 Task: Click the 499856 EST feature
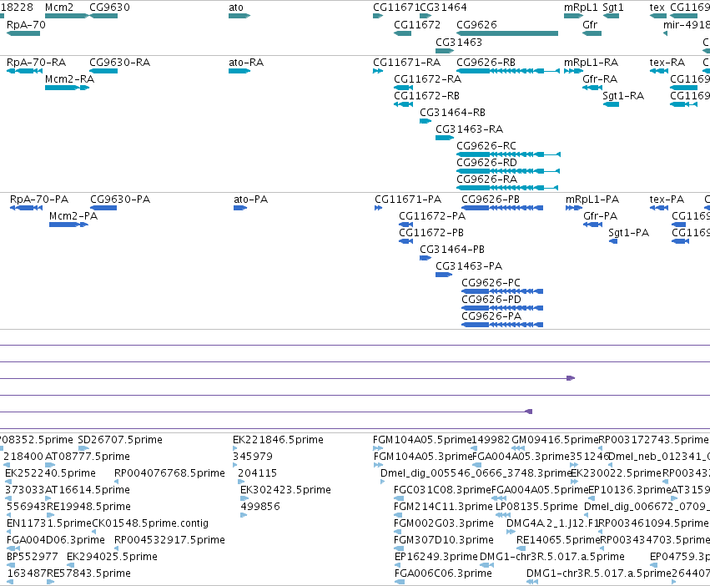point(244,515)
